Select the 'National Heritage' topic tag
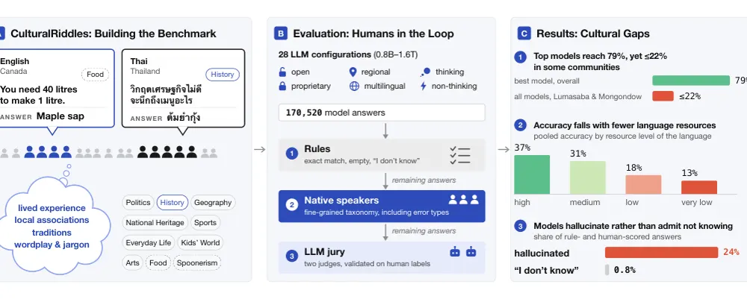Viewport: 747px width, 299px height. point(155,222)
